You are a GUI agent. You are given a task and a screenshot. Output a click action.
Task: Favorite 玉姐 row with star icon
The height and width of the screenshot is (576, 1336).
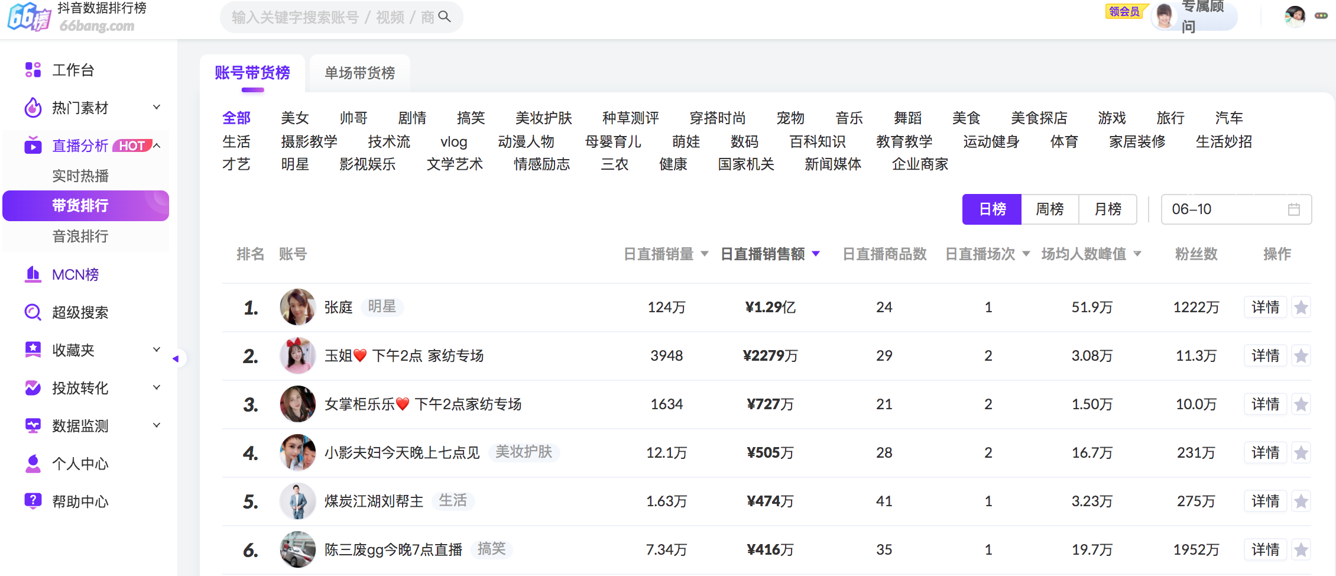pos(1301,356)
